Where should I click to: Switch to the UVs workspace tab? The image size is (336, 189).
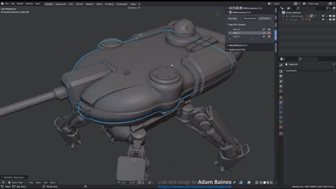click(x=71, y=4)
